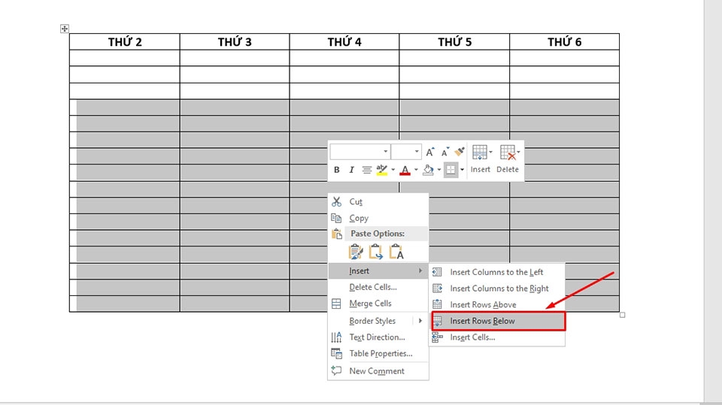This screenshot has height=405, width=722.
Task: Click the Merge Formatting paste icon
Action: pyautogui.click(x=376, y=252)
